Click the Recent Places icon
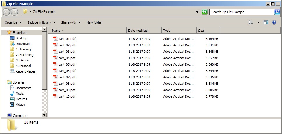The height and width of the screenshot is (134, 282). (12, 71)
